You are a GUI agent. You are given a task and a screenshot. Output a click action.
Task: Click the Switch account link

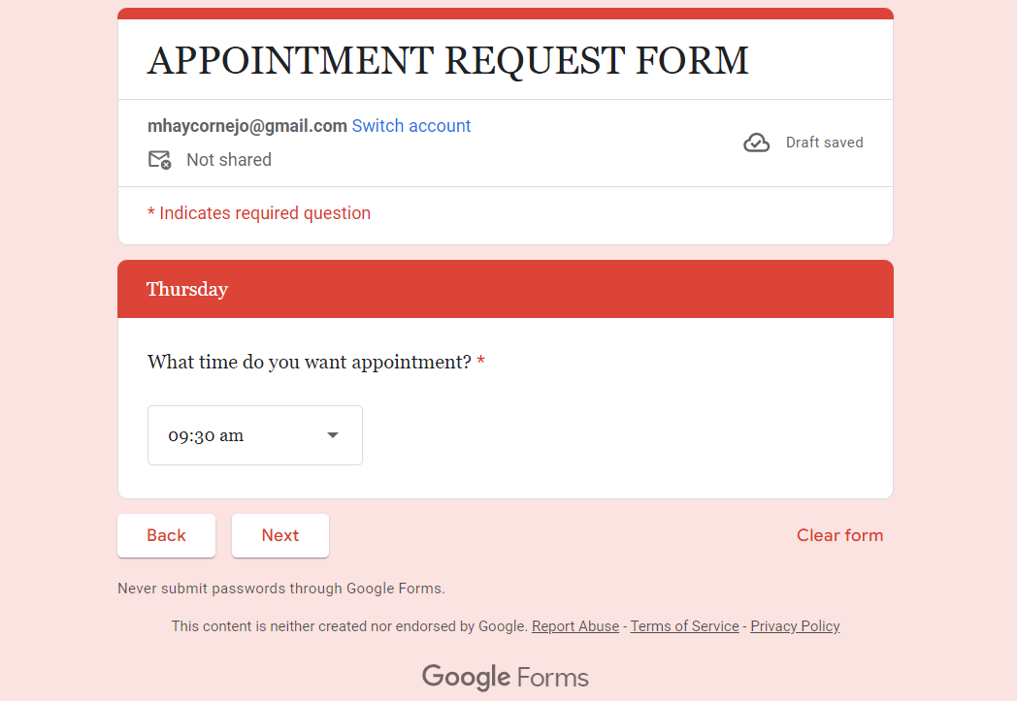[x=411, y=126]
